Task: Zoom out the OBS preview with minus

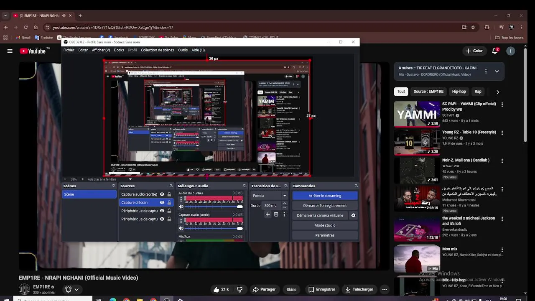Action: 65,179
